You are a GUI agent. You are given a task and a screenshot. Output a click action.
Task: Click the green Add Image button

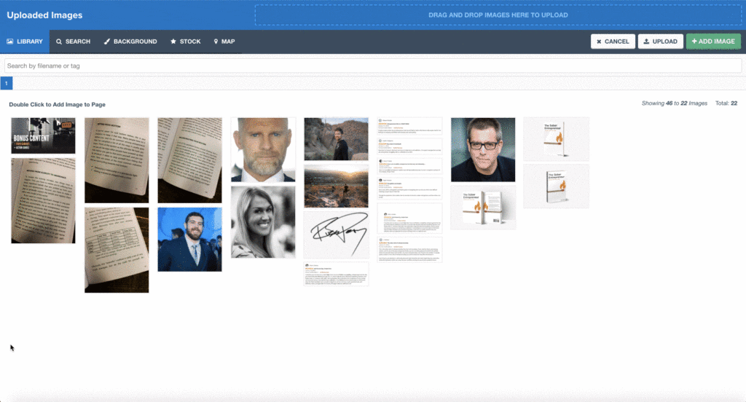[x=713, y=42]
